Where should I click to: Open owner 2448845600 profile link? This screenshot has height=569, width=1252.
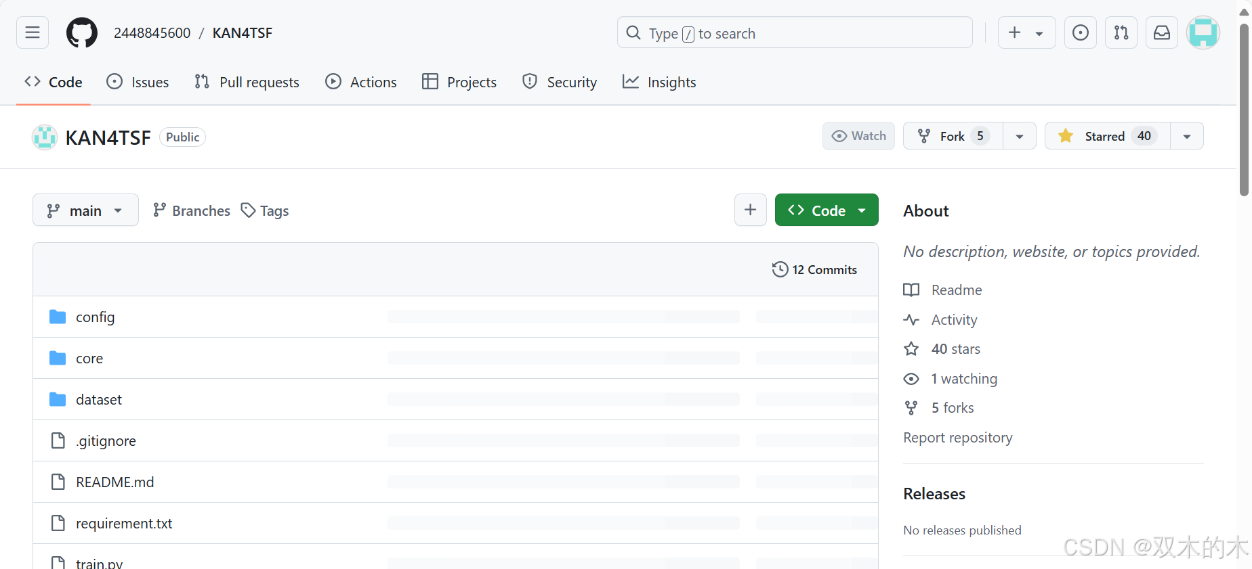point(152,33)
